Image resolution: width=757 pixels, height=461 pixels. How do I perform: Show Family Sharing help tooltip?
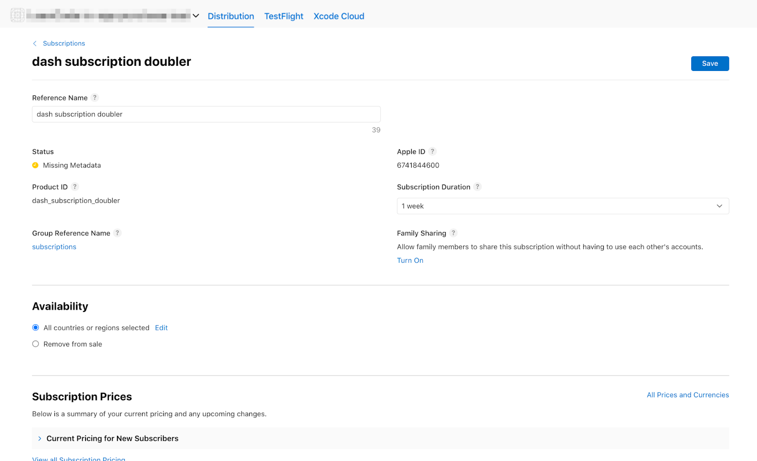click(453, 233)
